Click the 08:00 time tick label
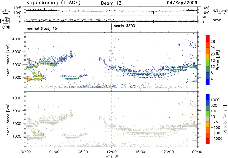 83,152
